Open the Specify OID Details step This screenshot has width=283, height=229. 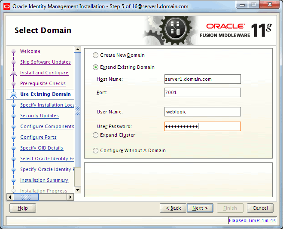click(x=42, y=148)
